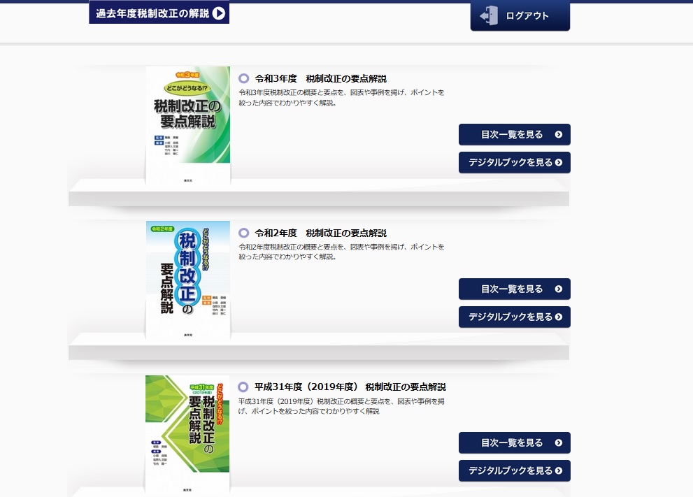The height and width of the screenshot is (497, 693).
Task: Select the circle bullet beside 令和3年度 title
Action: 243,78
